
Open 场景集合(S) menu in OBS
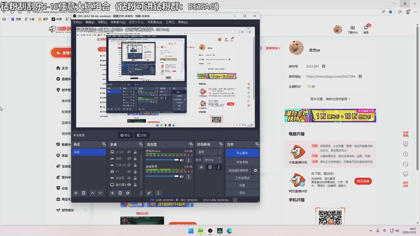click(x=154, y=22)
